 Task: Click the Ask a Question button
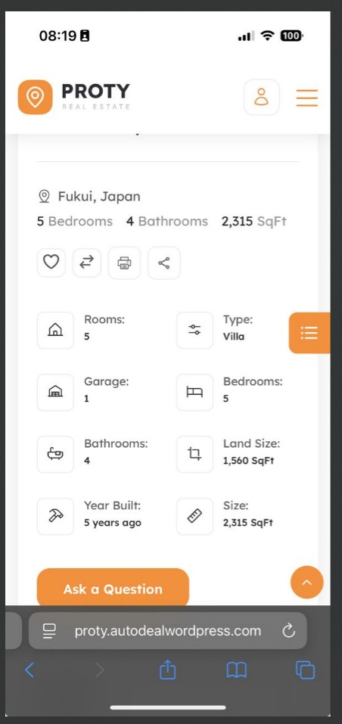113,588
